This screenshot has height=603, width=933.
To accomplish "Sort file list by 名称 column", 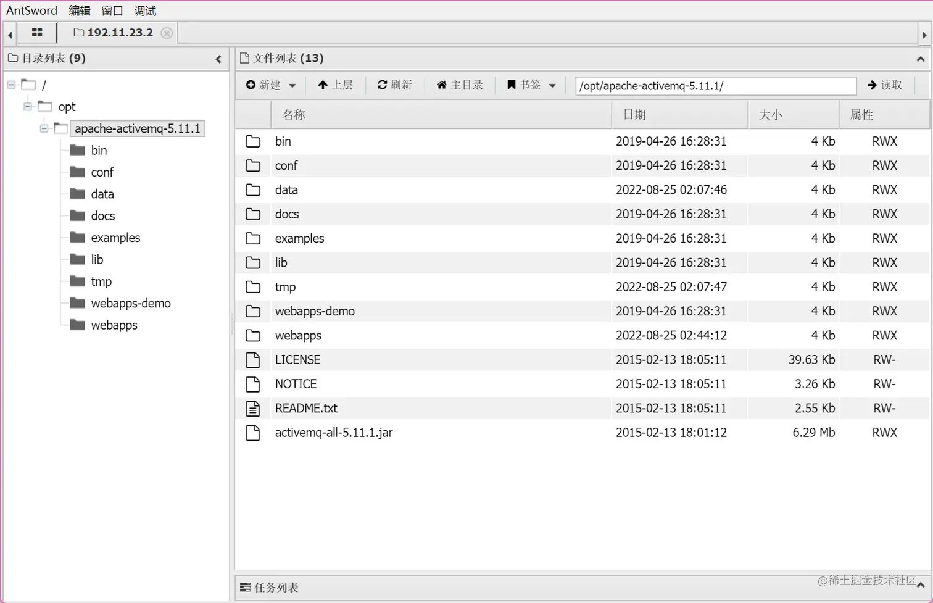I will pos(441,115).
